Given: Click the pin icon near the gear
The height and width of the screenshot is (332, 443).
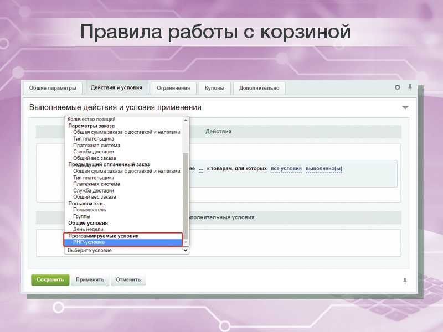Looking at the screenshot, I should [410, 87].
